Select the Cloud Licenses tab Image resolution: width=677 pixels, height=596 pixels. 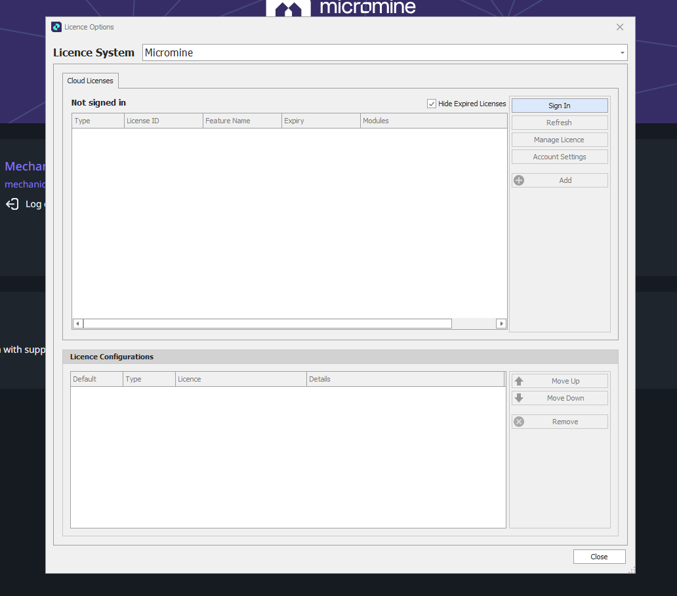(x=91, y=81)
